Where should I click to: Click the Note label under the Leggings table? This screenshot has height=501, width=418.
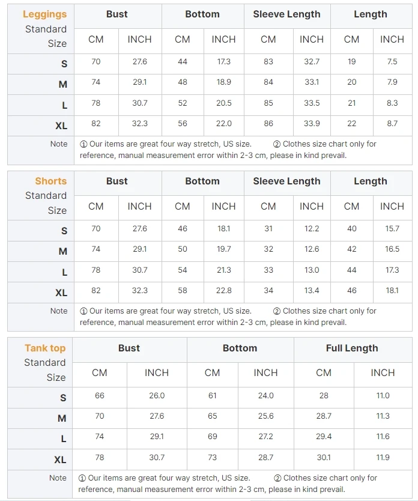pyautogui.click(x=59, y=144)
